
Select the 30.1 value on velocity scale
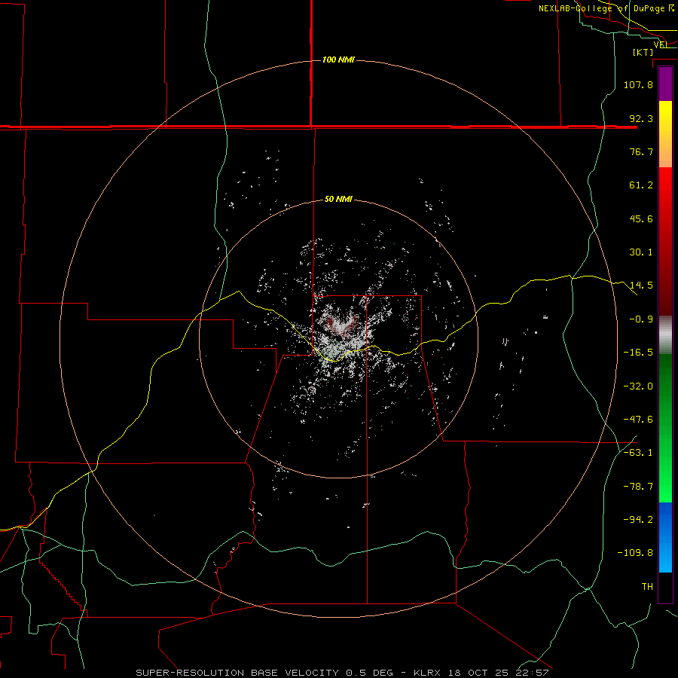[641, 252]
